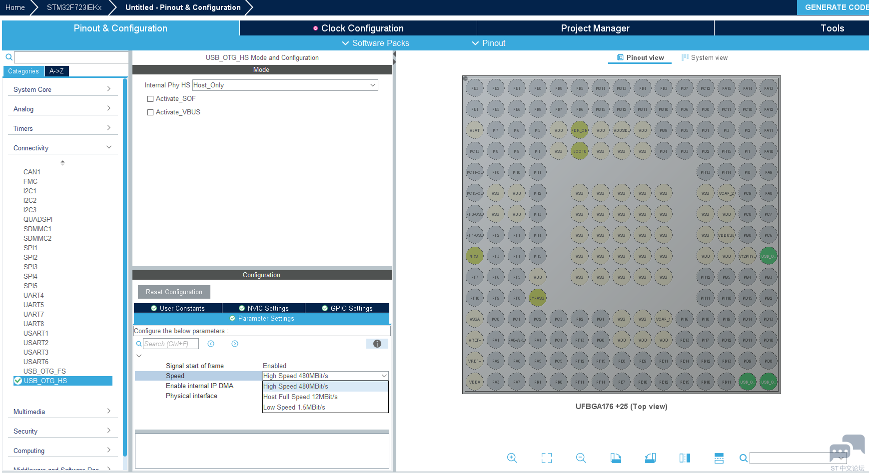869x476 pixels.
Task: Collapse the parameter group chevron
Action: (x=139, y=356)
